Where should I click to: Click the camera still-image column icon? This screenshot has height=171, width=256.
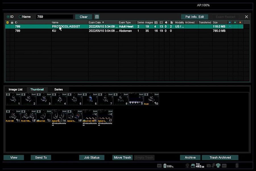(156, 23)
